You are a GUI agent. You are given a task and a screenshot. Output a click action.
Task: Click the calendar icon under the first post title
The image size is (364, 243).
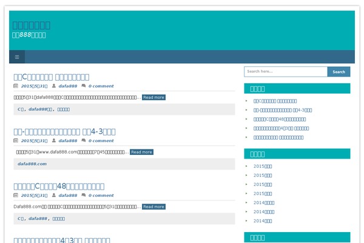pyautogui.click(x=16, y=86)
